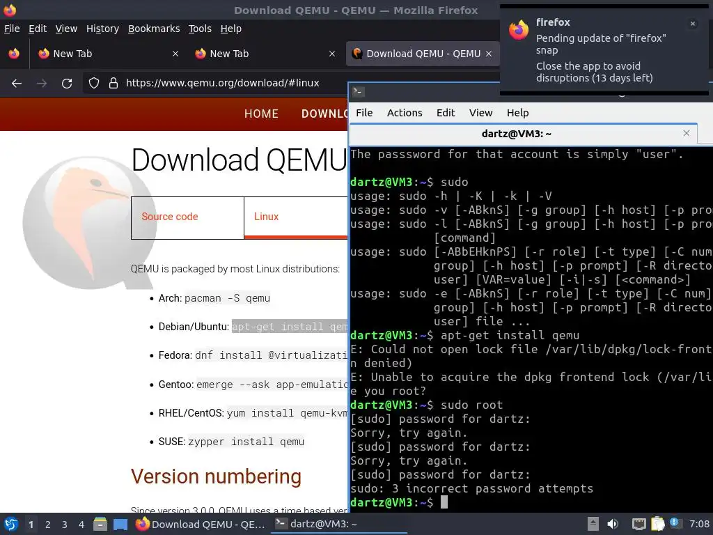Click the highlighted apt-get install command
This screenshot has width=713, height=535.
point(290,327)
